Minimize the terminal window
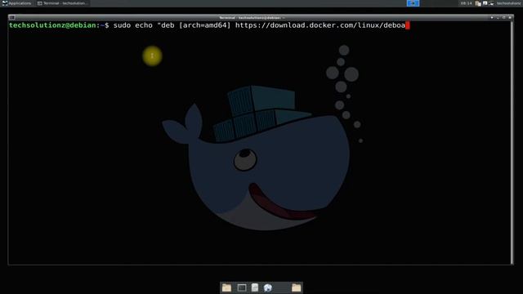Screen dimensions: 523x294 point(498,17)
